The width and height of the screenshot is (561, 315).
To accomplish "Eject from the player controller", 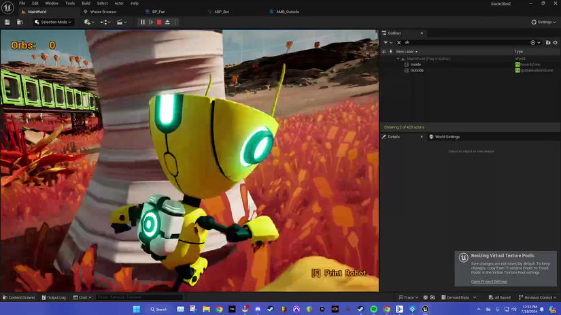I will click(x=167, y=22).
